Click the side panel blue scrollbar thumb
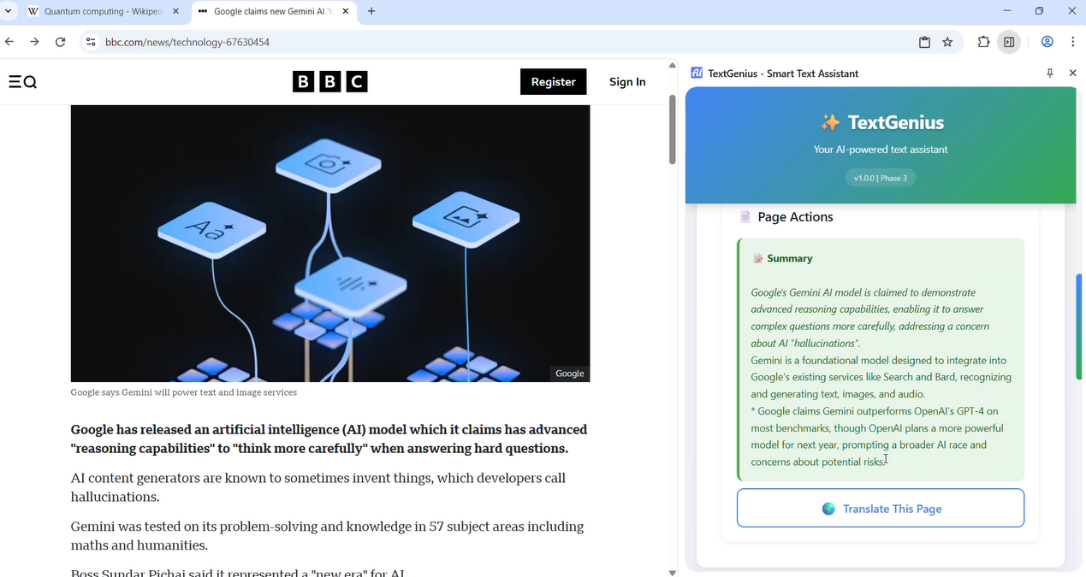 (1079, 327)
